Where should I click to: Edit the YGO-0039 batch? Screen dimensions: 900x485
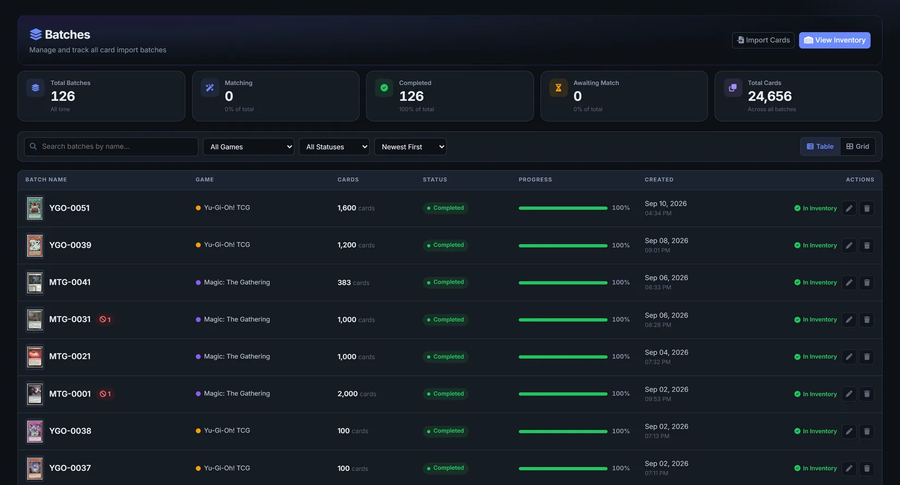click(849, 245)
